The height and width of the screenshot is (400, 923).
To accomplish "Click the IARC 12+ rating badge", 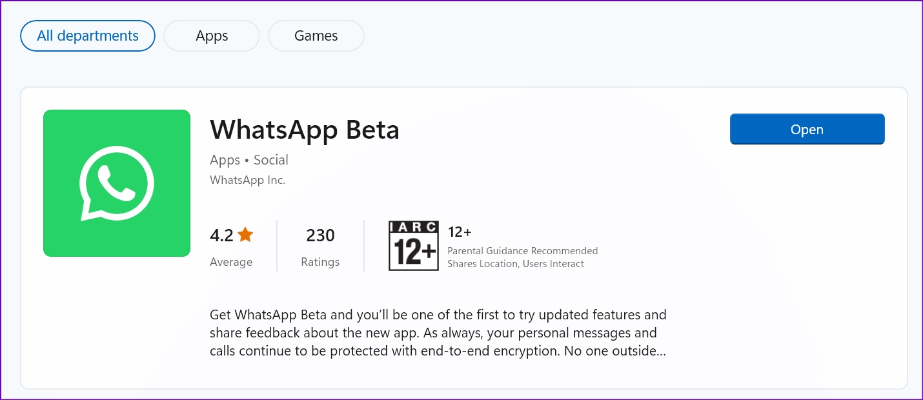I will tap(414, 246).
